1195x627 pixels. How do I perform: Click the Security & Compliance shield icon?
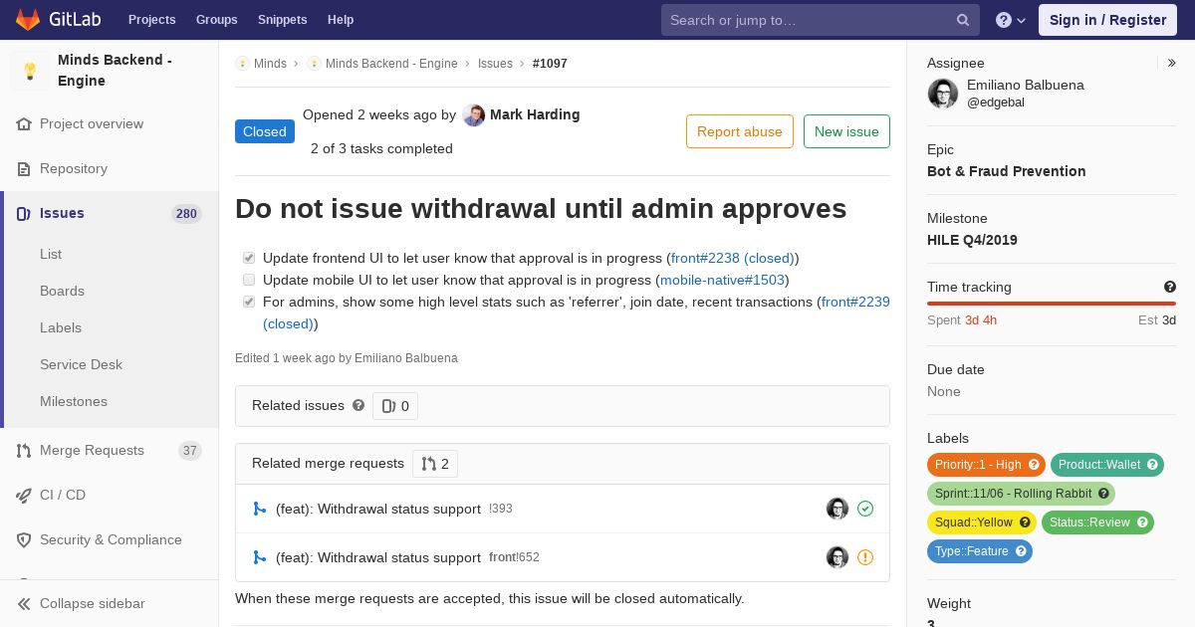click(x=24, y=540)
